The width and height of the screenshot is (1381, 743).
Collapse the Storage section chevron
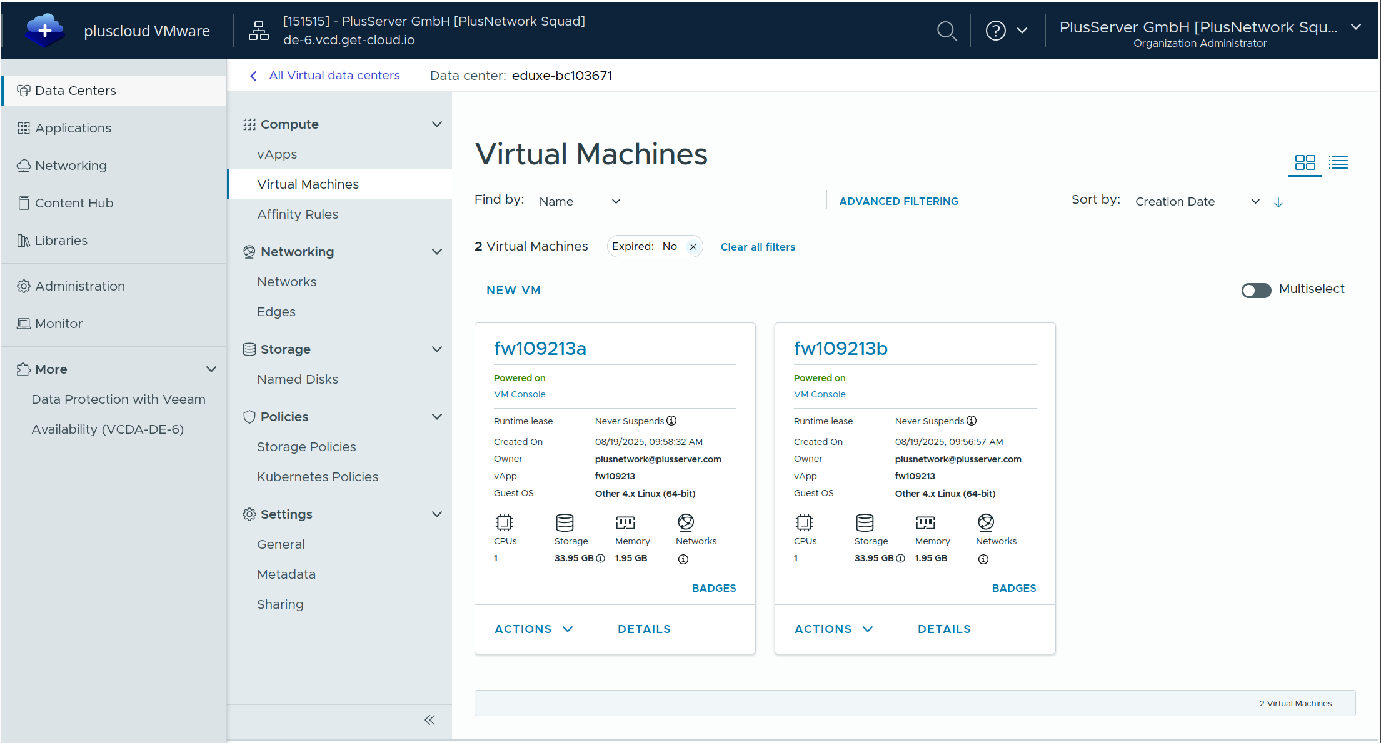coord(437,349)
